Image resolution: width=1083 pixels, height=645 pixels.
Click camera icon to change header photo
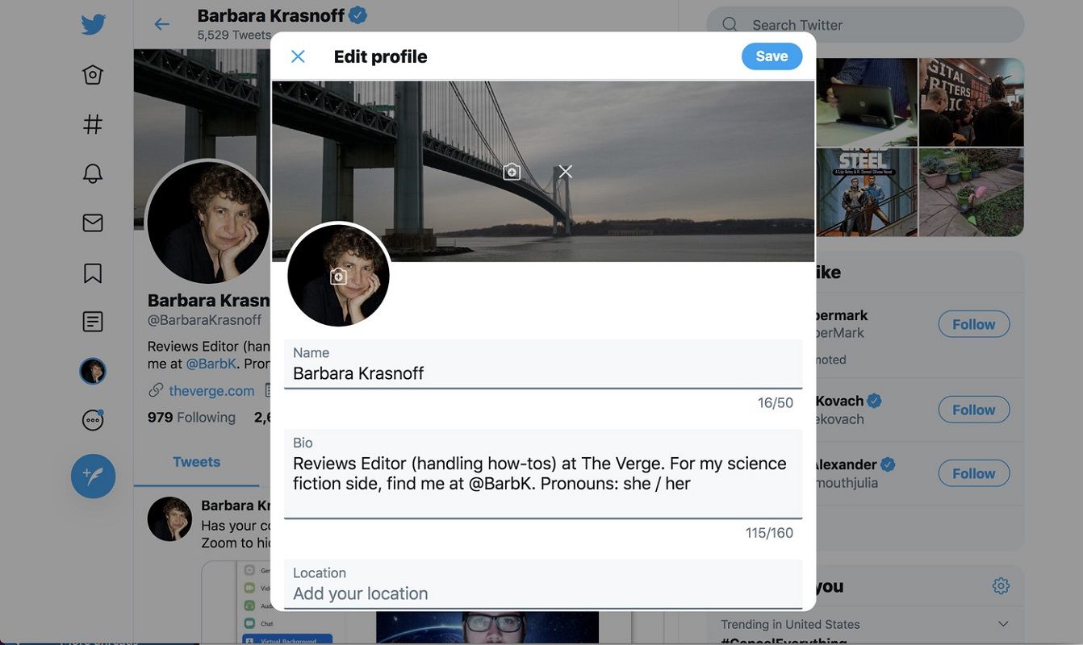pyautogui.click(x=512, y=172)
